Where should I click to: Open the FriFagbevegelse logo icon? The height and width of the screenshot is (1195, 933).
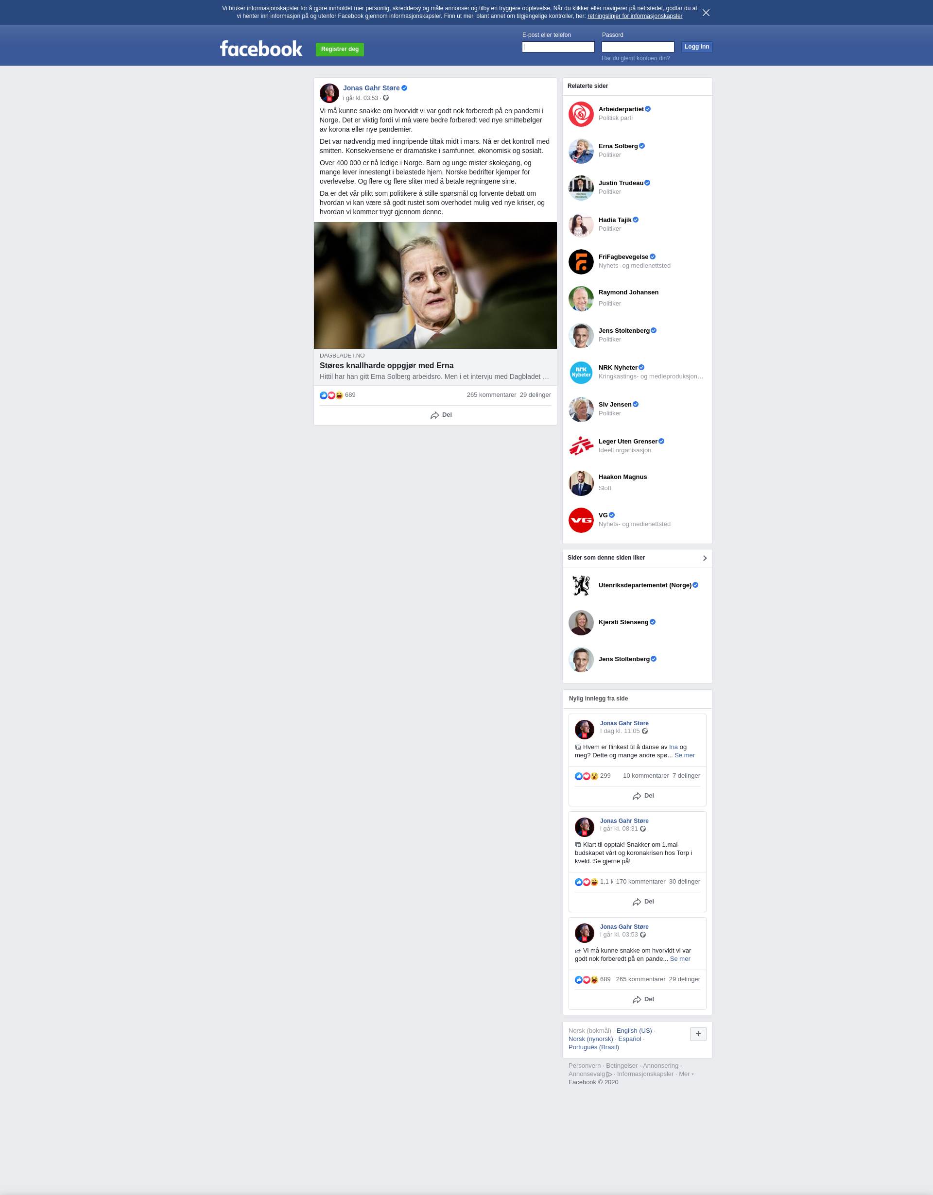point(581,262)
